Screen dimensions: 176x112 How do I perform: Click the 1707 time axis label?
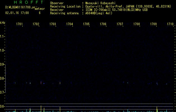120,24
